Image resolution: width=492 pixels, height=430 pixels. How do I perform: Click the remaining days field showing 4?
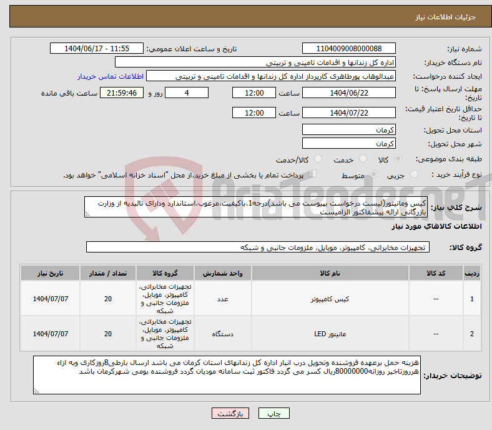coord(187,92)
